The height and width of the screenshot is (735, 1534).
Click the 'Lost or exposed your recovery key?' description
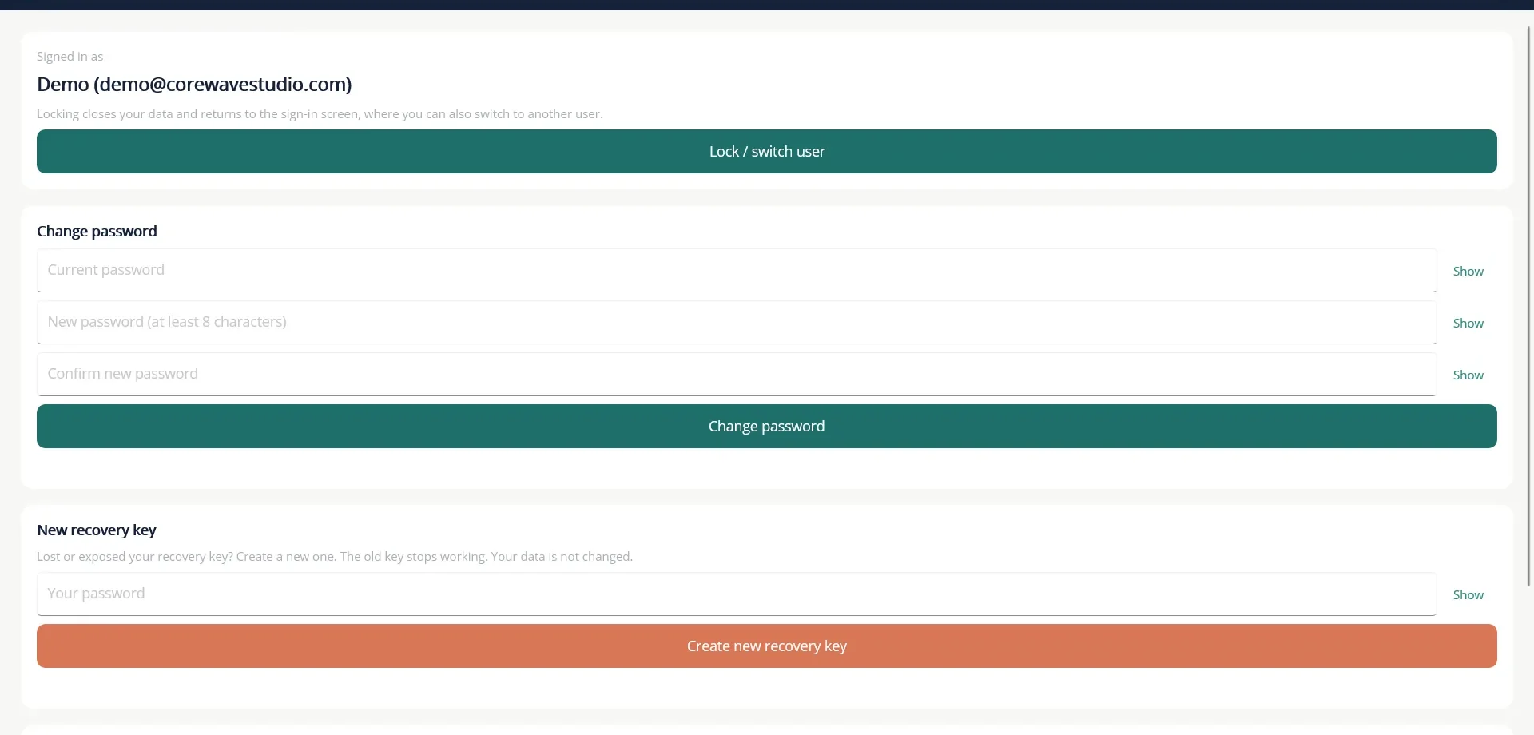tap(335, 556)
